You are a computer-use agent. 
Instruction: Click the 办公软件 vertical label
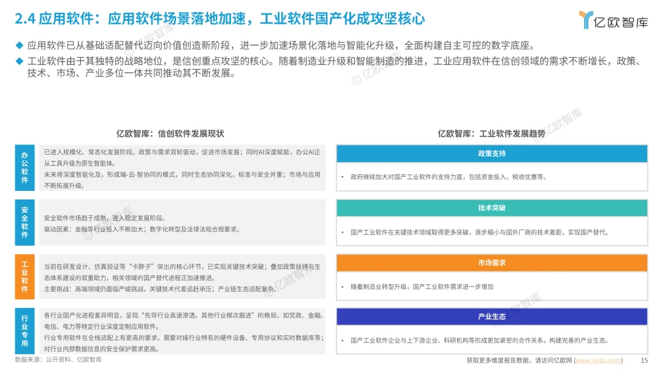click(x=25, y=168)
